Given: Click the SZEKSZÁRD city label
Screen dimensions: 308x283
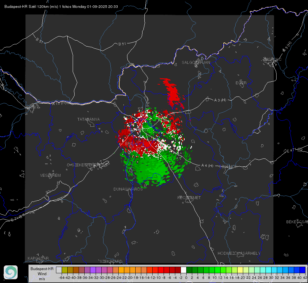Looking at the screenshot, I should click(x=111, y=261).
